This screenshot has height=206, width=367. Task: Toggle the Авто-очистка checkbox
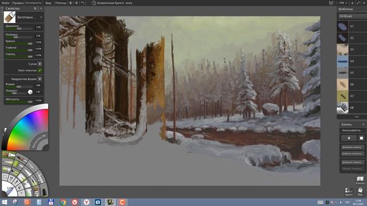click(x=40, y=70)
